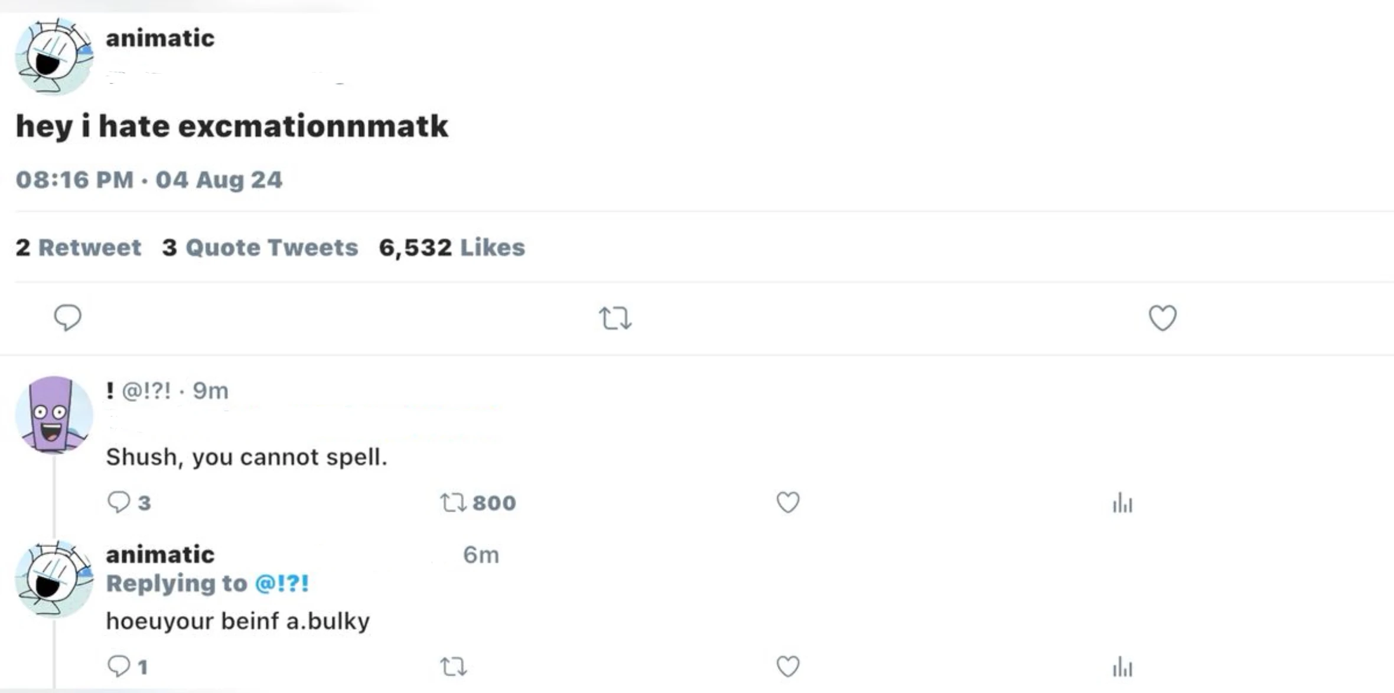Click the 08:16 PM · 04 Aug 24 timestamp
The image size is (1394, 693).
click(149, 180)
